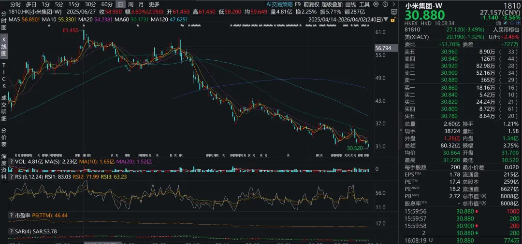
Task: Click the question mark icon next to SAR(4)
Action: (x=11, y=232)
